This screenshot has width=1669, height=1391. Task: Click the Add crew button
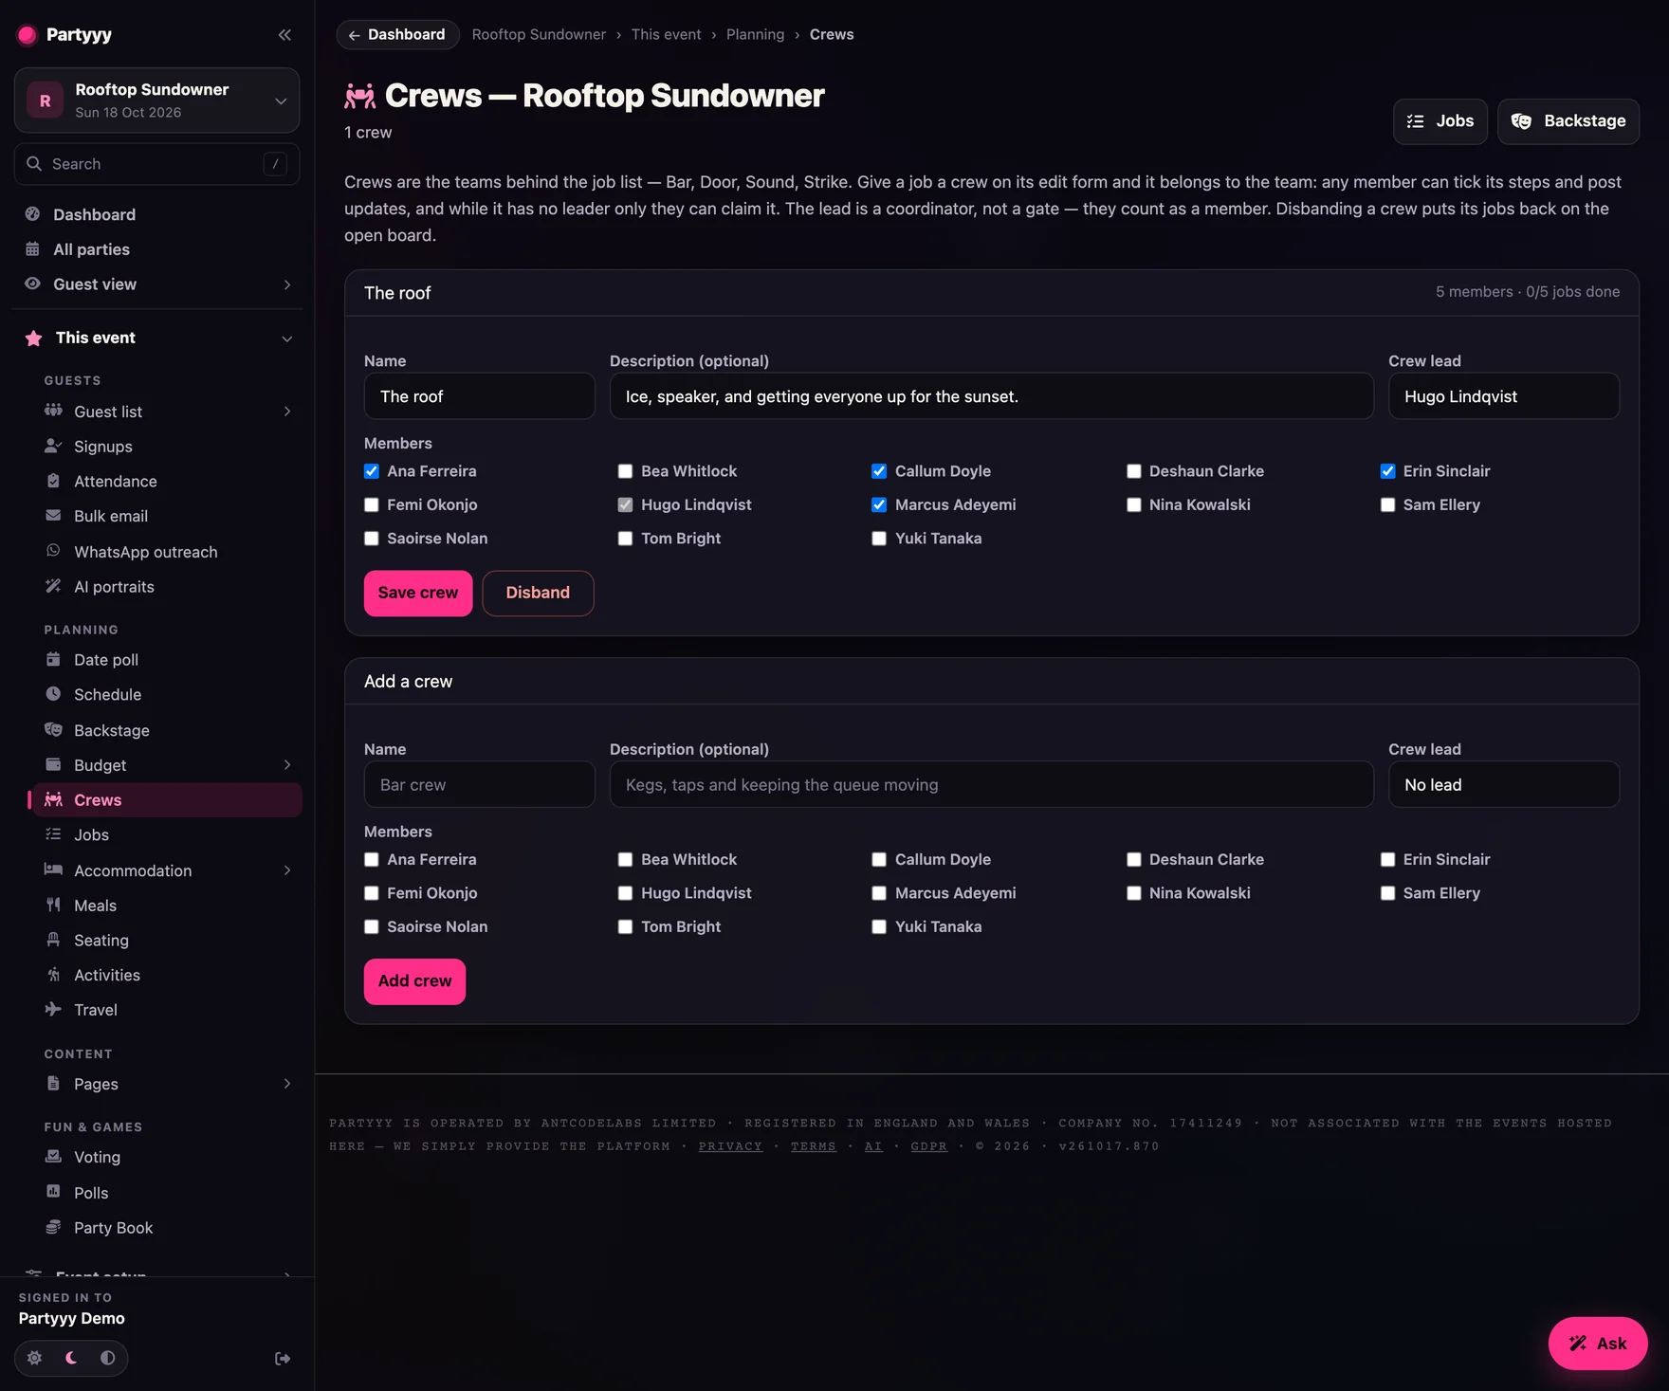(x=414, y=981)
